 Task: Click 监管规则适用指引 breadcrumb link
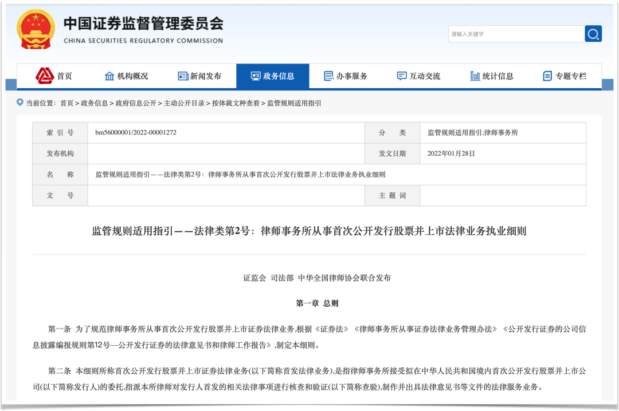tap(294, 103)
